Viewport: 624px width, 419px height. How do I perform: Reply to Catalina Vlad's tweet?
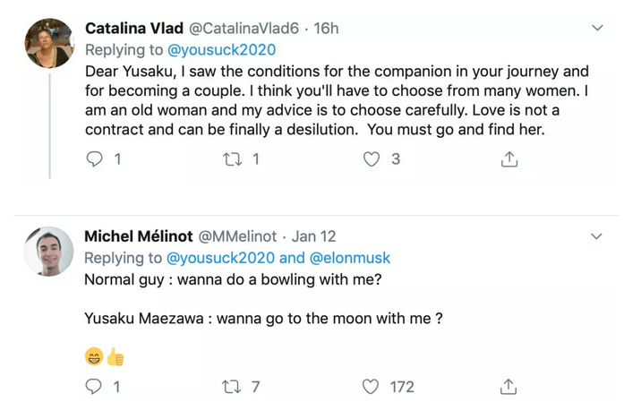click(94, 159)
